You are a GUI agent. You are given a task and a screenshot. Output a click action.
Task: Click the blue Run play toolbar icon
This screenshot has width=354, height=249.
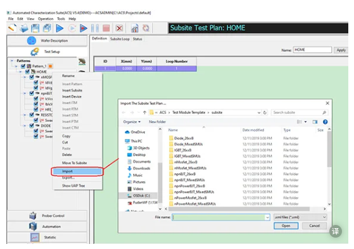point(60,28)
